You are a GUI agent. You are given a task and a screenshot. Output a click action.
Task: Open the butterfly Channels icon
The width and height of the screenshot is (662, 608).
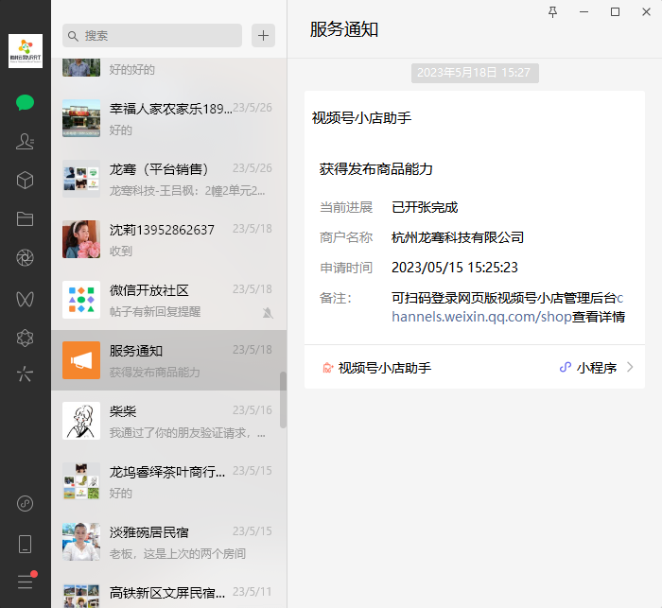click(25, 299)
